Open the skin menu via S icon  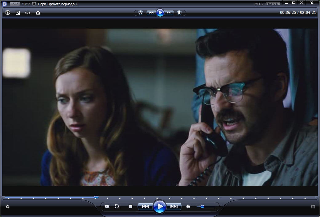[8, 13]
